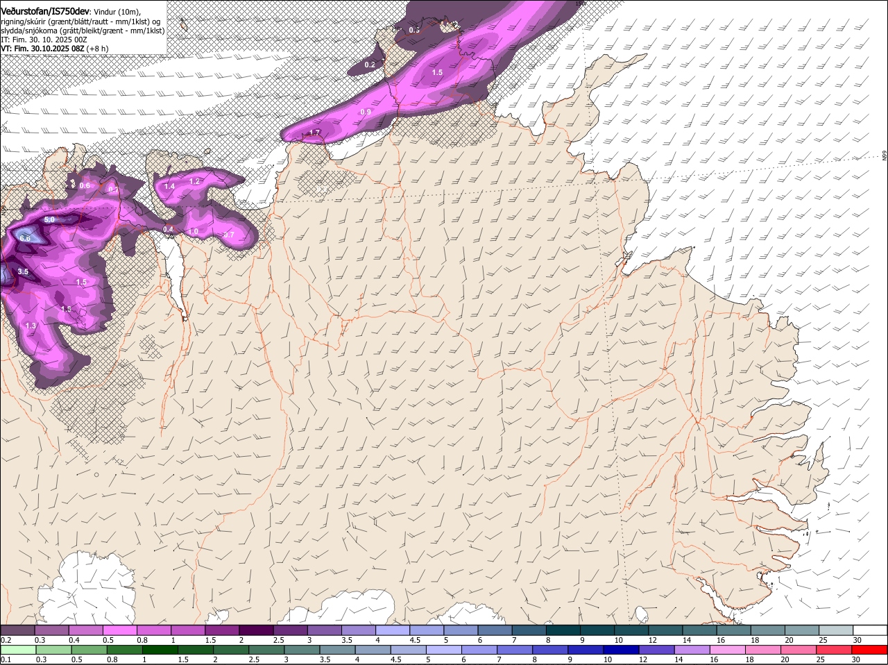Click the 'VT: Fim. 30.10.2025 08Z (+8 h)' line
888x665 pixels.
click(x=54, y=49)
